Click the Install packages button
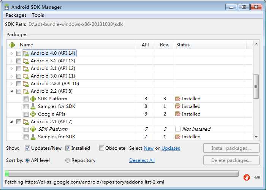Viewport: 266px width, 190px height. point(231,148)
